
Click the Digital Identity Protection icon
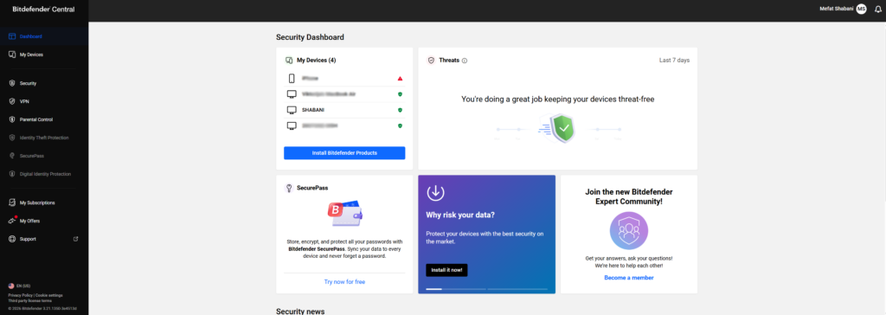pyautogui.click(x=12, y=174)
